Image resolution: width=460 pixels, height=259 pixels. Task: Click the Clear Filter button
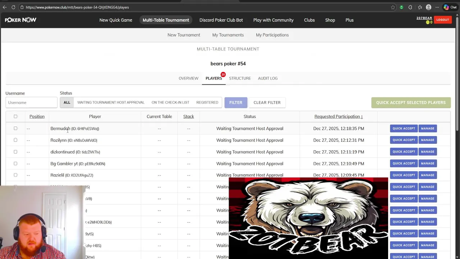tap(267, 103)
